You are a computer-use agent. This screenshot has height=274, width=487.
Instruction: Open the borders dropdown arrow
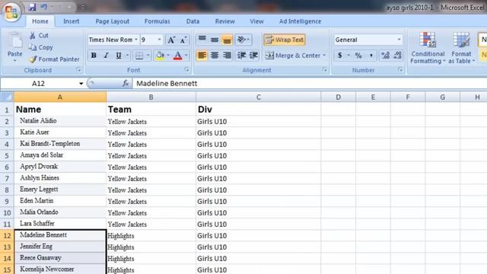[148, 56]
